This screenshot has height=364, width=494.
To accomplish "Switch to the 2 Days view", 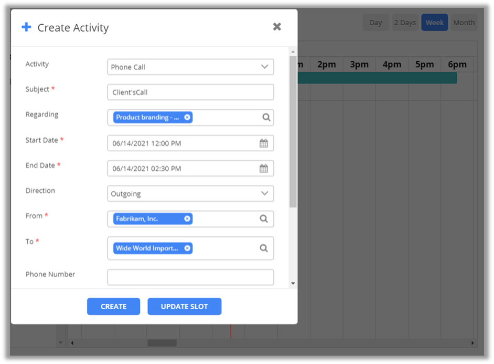I will [405, 23].
